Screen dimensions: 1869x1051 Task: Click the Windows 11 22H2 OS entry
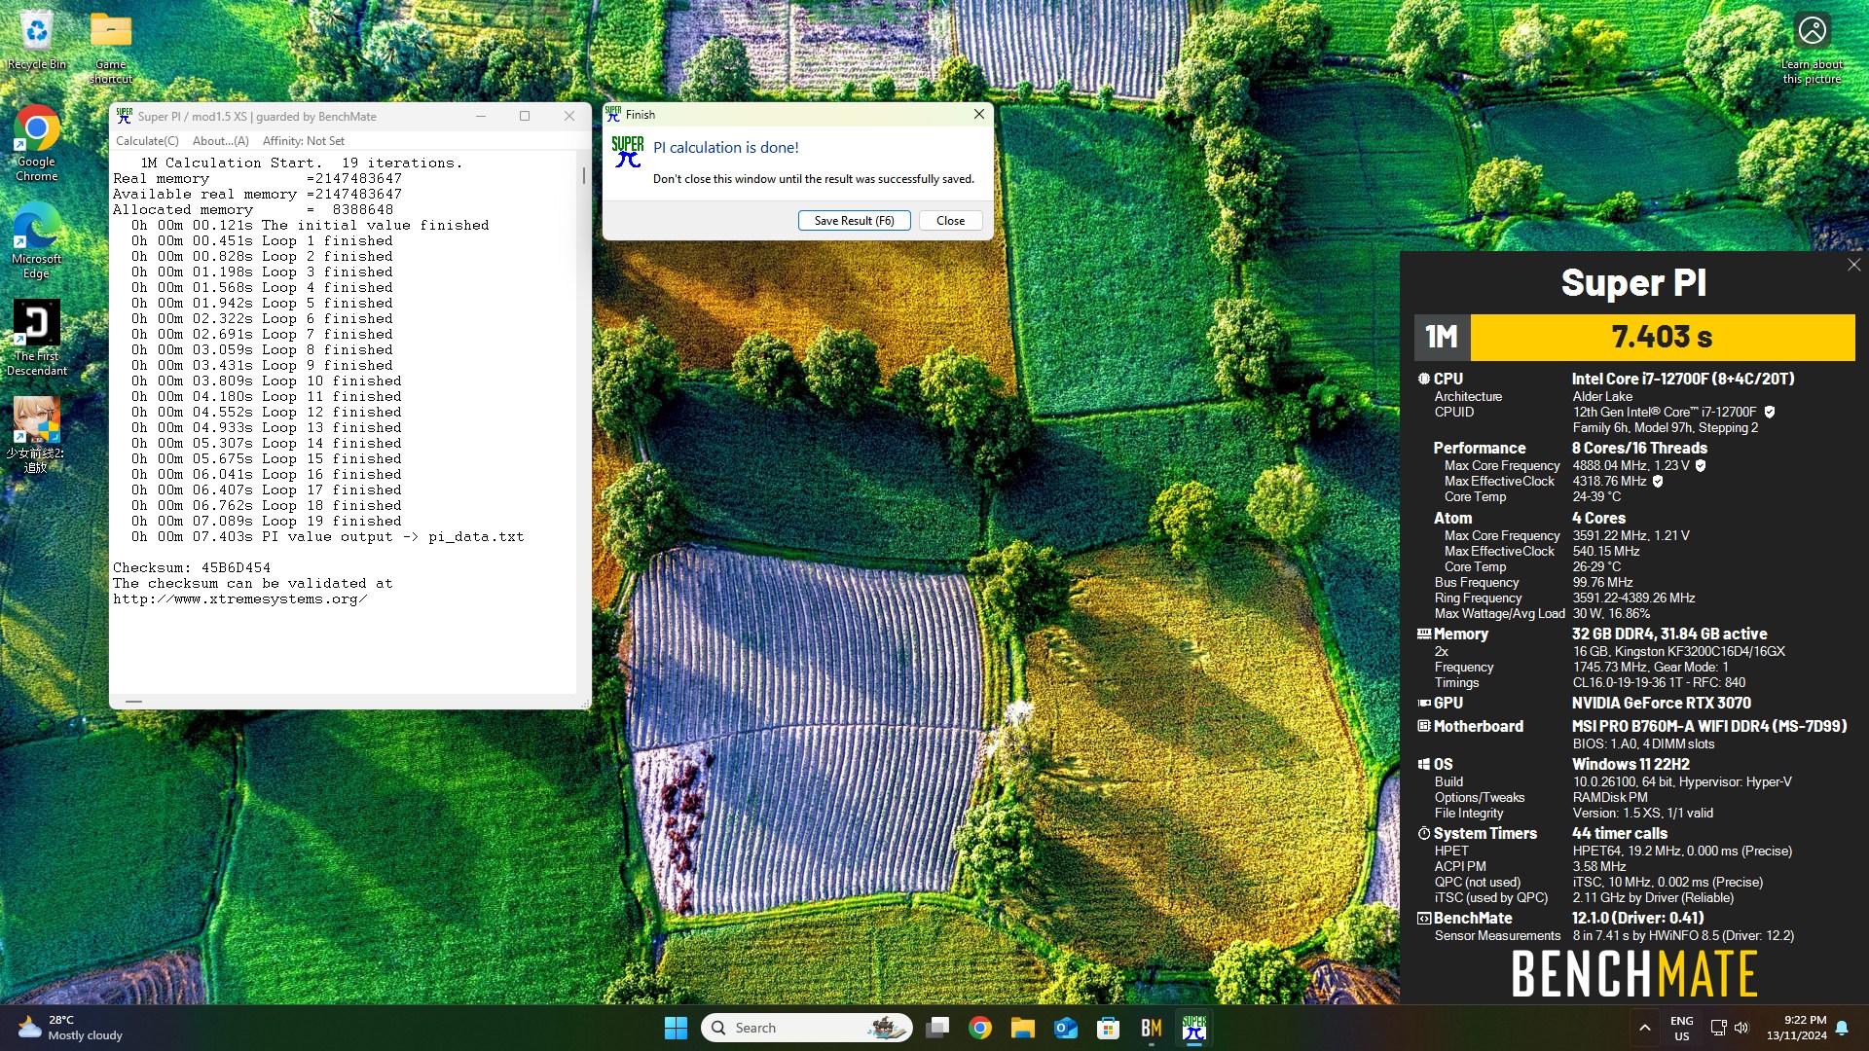(x=1631, y=764)
